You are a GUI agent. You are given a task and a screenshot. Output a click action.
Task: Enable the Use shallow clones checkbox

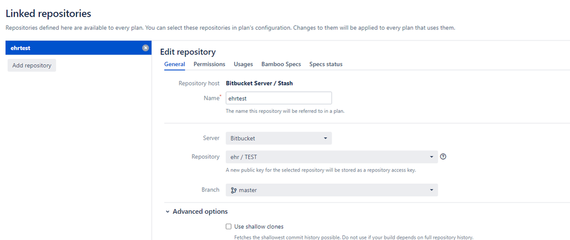[x=229, y=226]
